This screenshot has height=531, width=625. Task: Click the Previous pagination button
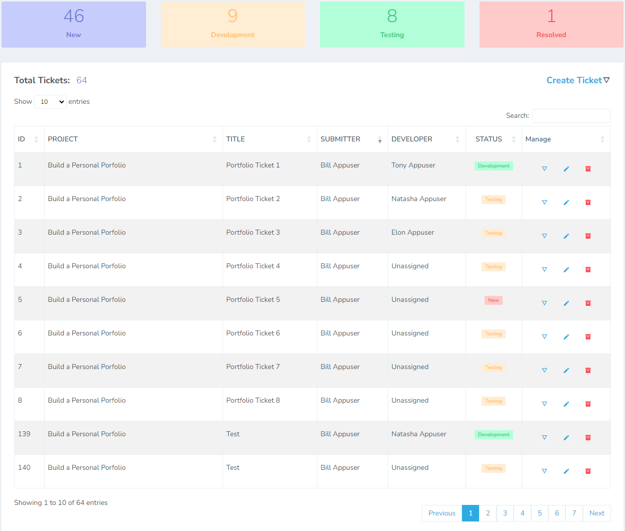pos(441,513)
